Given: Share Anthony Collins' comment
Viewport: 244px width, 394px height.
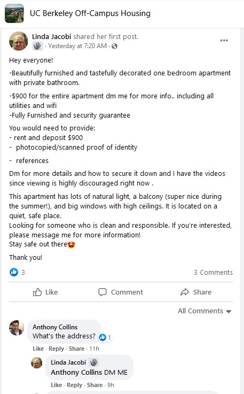Looking at the screenshot, I should point(76,349).
